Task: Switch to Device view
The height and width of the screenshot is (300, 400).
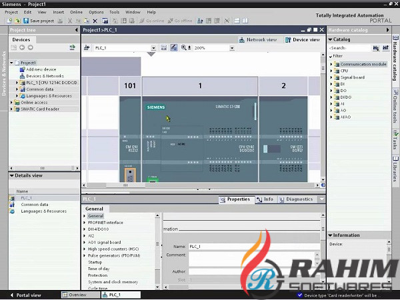Action: coord(303,39)
